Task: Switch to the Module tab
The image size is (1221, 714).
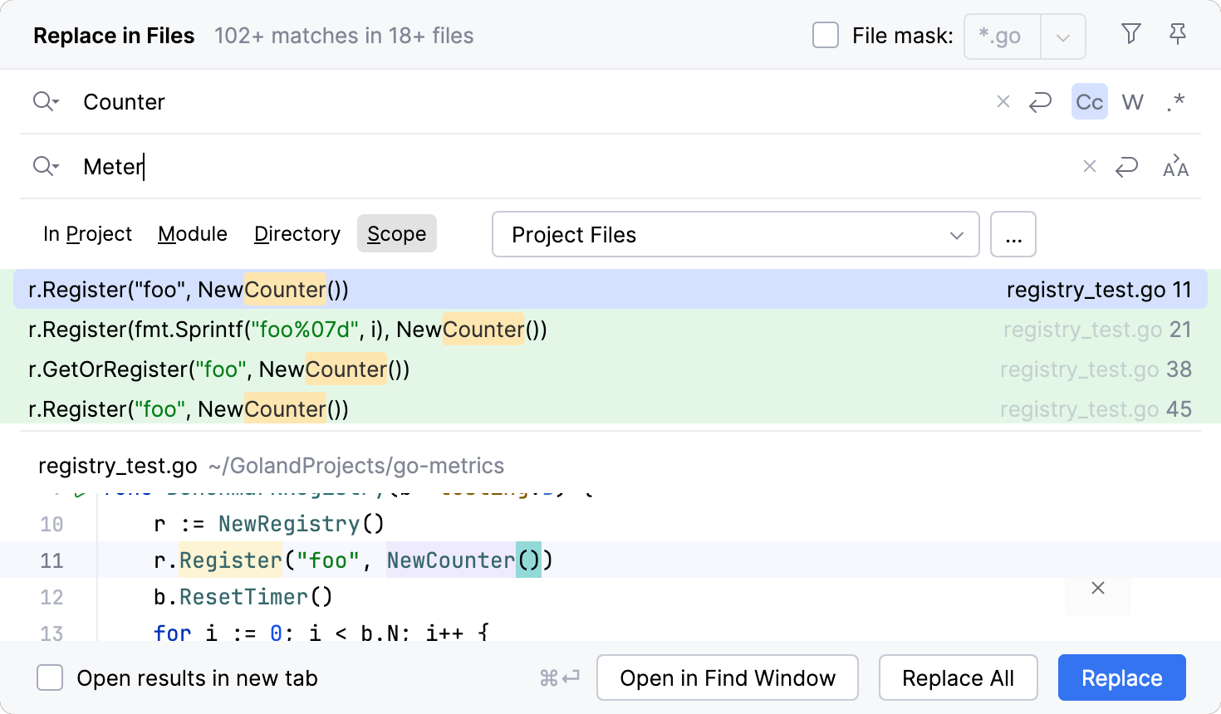Action: coord(193,234)
